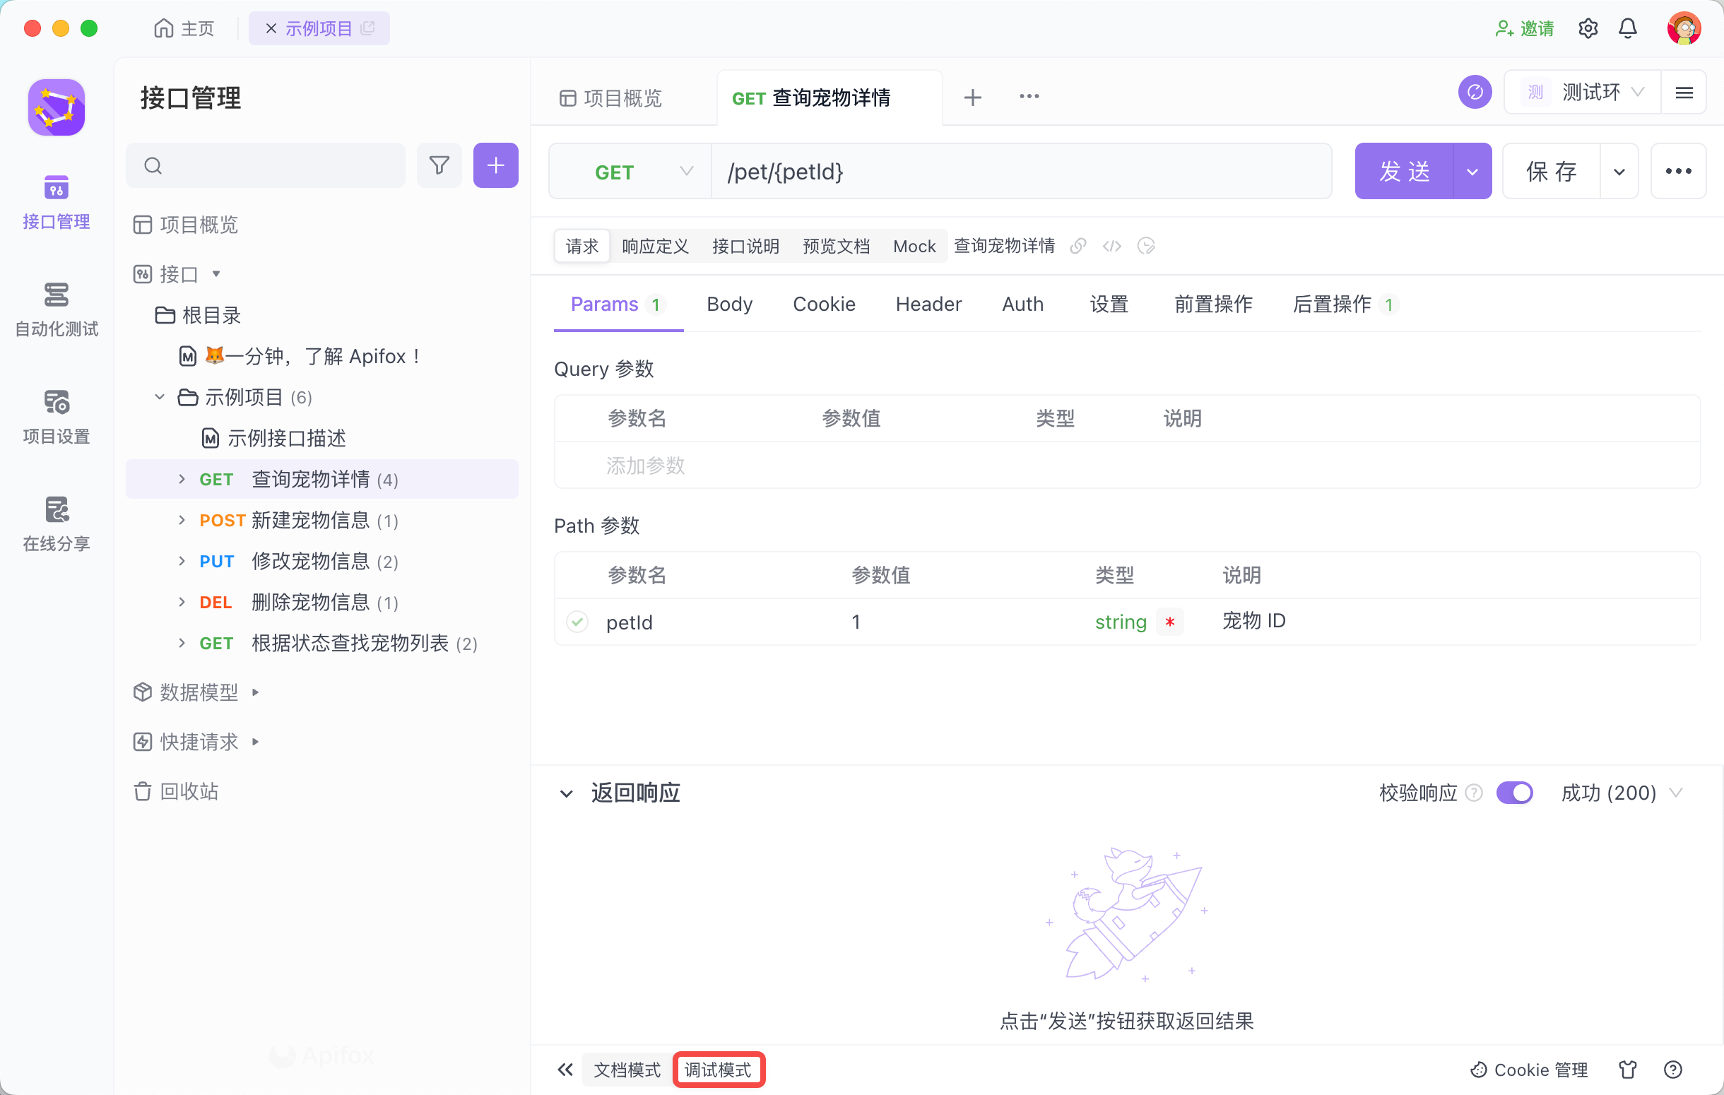Expand POST 新建宠物信息 tree item
The image size is (1724, 1095).
pos(182,521)
